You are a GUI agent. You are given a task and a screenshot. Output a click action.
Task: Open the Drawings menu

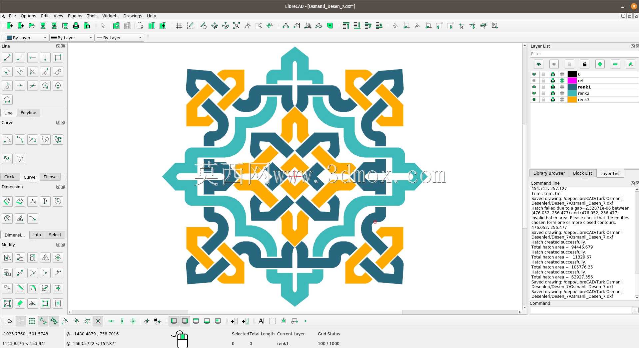(x=133, y=16)
